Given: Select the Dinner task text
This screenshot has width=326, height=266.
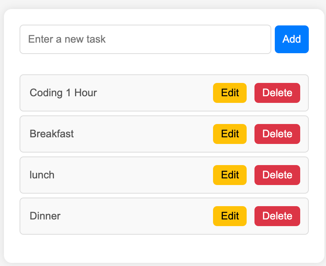Looking at the screenshot, I should click(45, 216).
